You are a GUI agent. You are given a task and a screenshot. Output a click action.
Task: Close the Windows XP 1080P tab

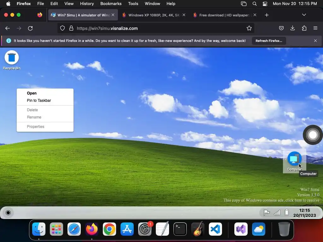[x=184, y=15]
